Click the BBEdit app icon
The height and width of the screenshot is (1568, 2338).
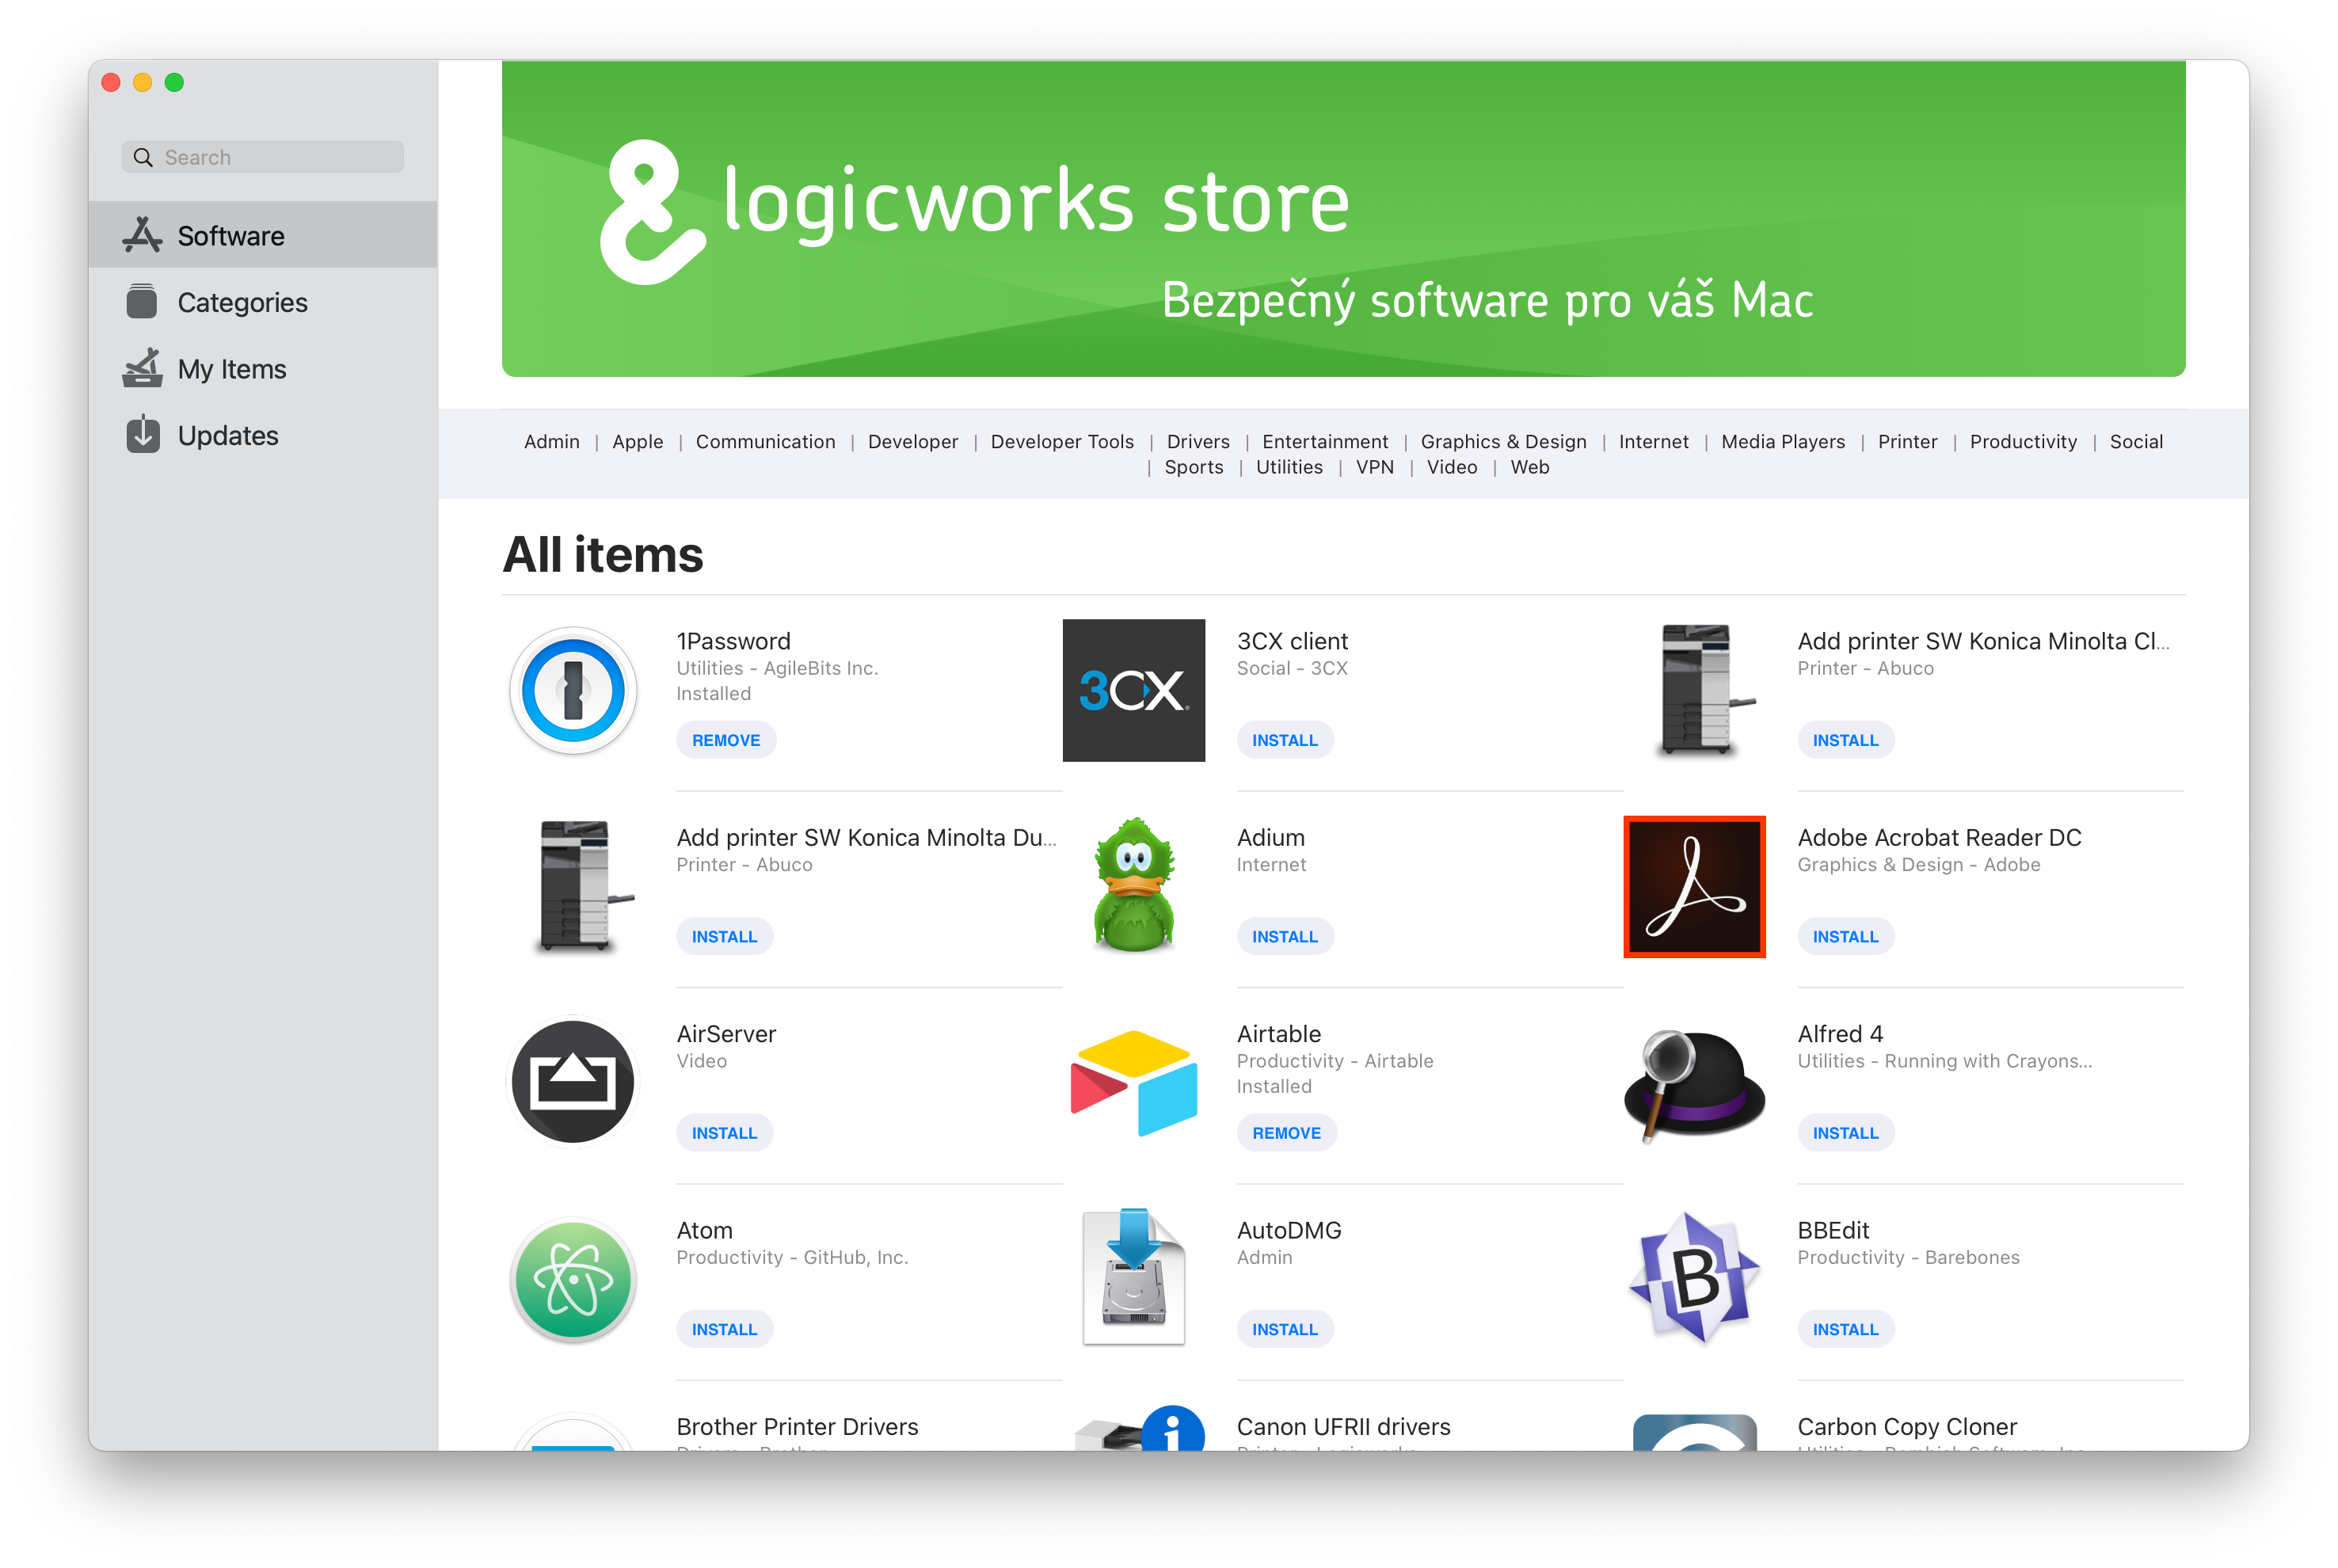1694,1279
